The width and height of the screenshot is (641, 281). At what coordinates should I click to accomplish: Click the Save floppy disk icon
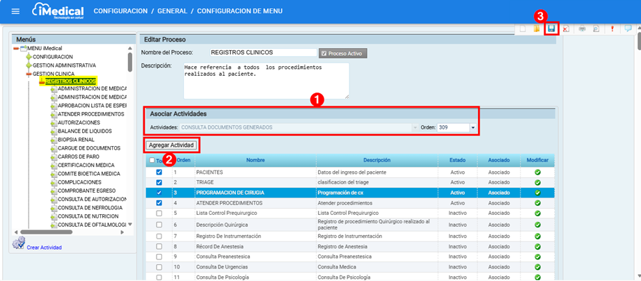[x=551, y=29]
